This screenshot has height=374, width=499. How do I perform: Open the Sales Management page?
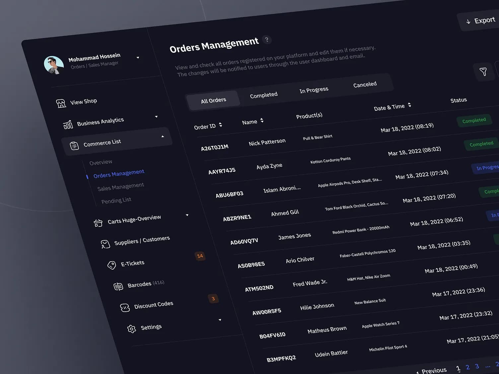click(x=120, y=186)
